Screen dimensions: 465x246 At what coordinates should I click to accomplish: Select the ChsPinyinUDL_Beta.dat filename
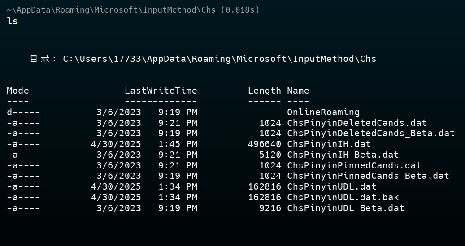point(345,208)
